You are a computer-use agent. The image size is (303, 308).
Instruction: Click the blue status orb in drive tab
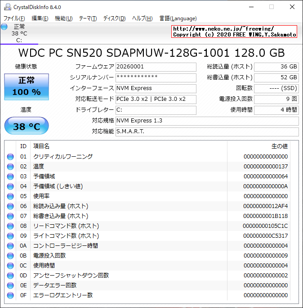4,27
